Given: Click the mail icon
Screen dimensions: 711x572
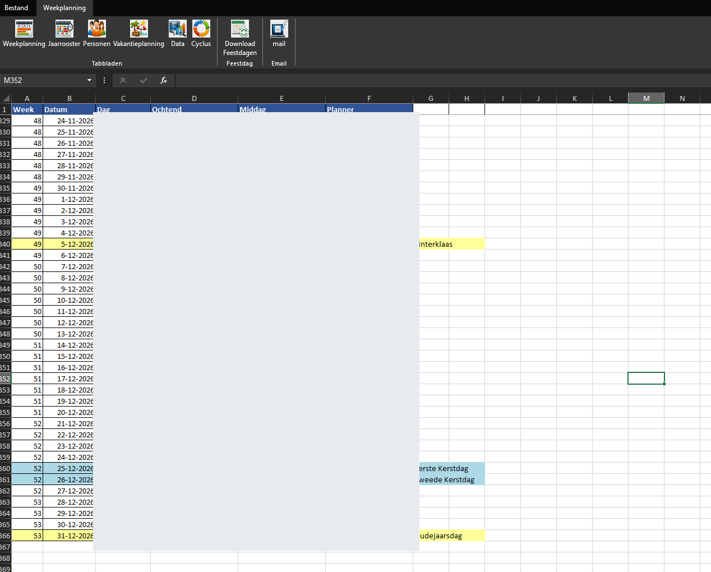Looking at the screenshot, I should coord(279,34).
